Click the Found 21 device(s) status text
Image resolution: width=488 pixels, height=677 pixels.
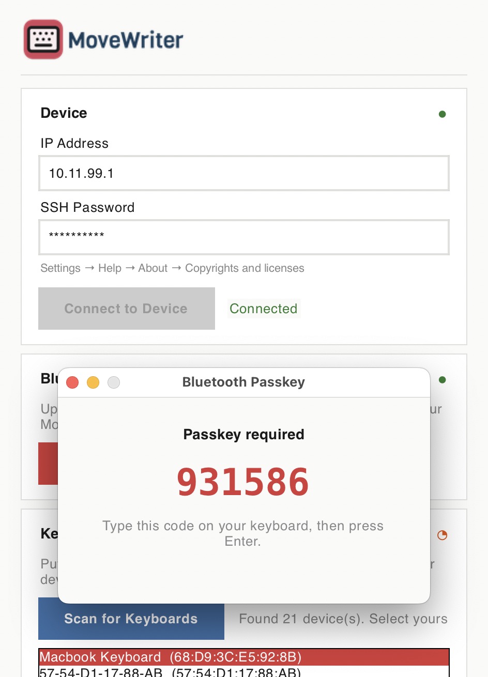pos(343,619)
